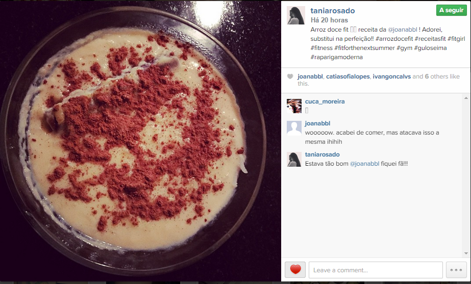The image size is (471, 284).
Task: Click the scrollbar down arrow in comments
Action: click(466, 253)
